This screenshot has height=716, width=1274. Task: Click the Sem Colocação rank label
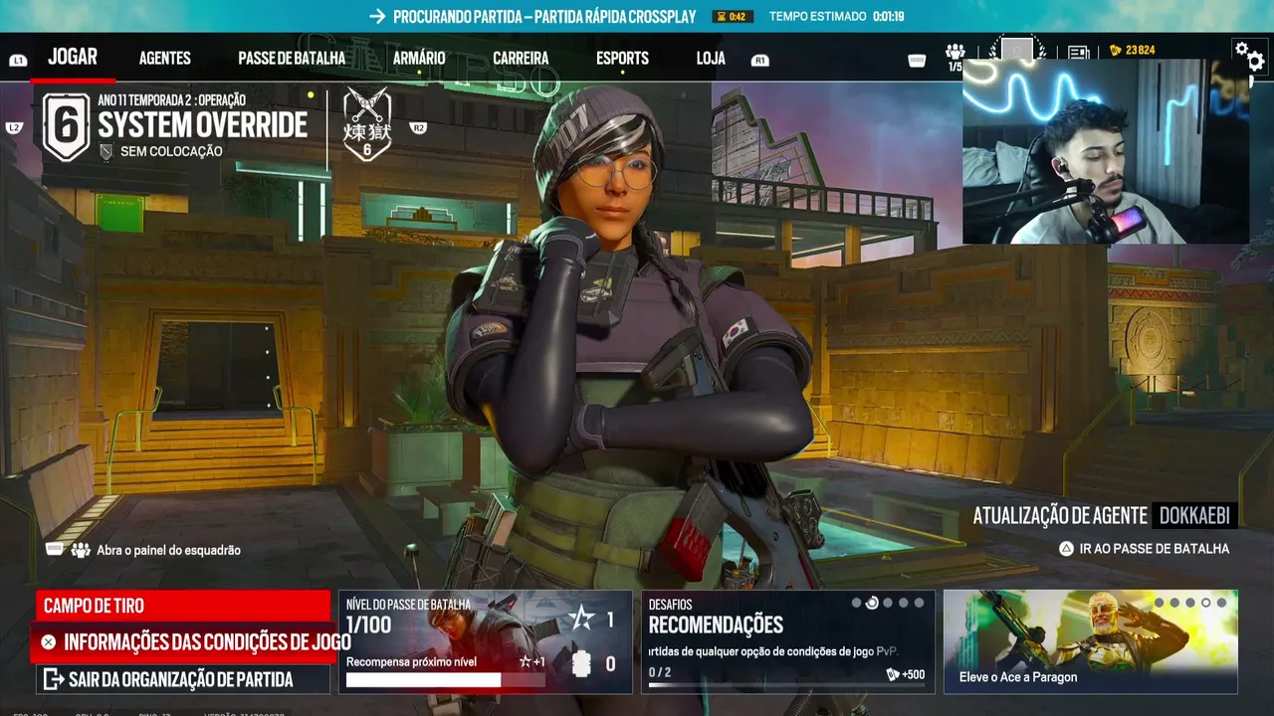(x=171, y=151)
